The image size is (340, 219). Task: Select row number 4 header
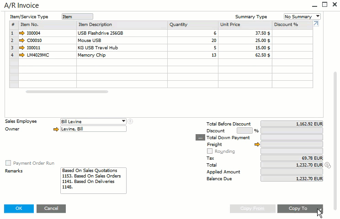click(14, 55)
